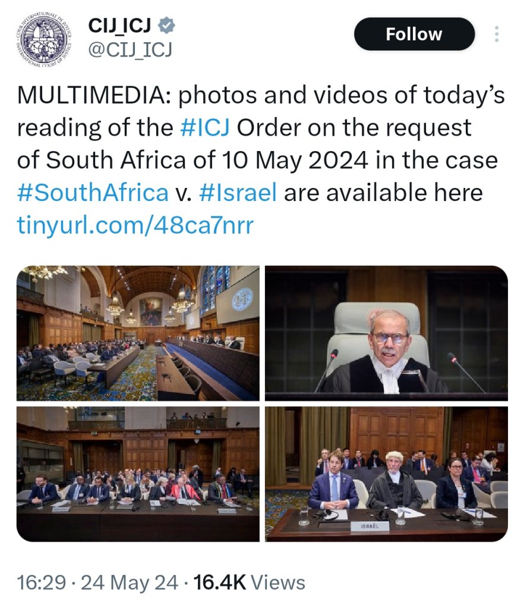Image resolution: width=524 pixels, height=609 pixels.
Task: Click the 16:29 post timestamp
Action: 41,582
